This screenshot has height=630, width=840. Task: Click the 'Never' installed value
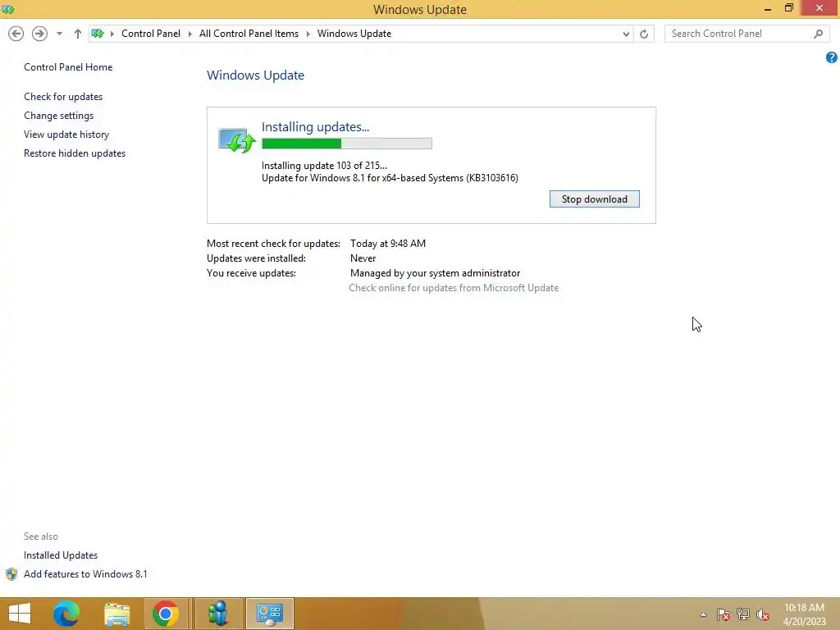363,258
